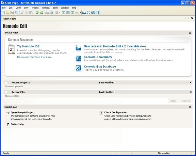This screenshot has width=196, height=156.
Task: Open the Project menu
Action: pyautogui.click(x=35, y=8)
